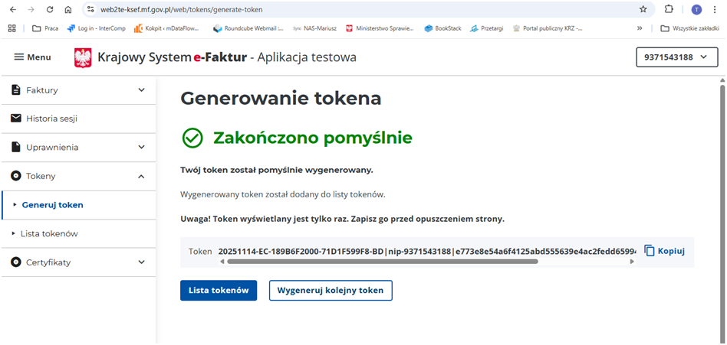The width and height of the screenshot is (727, 345).
Task: Open Historia sesji in sidebar
Action: pyautogui.click(x=51, y=119)
